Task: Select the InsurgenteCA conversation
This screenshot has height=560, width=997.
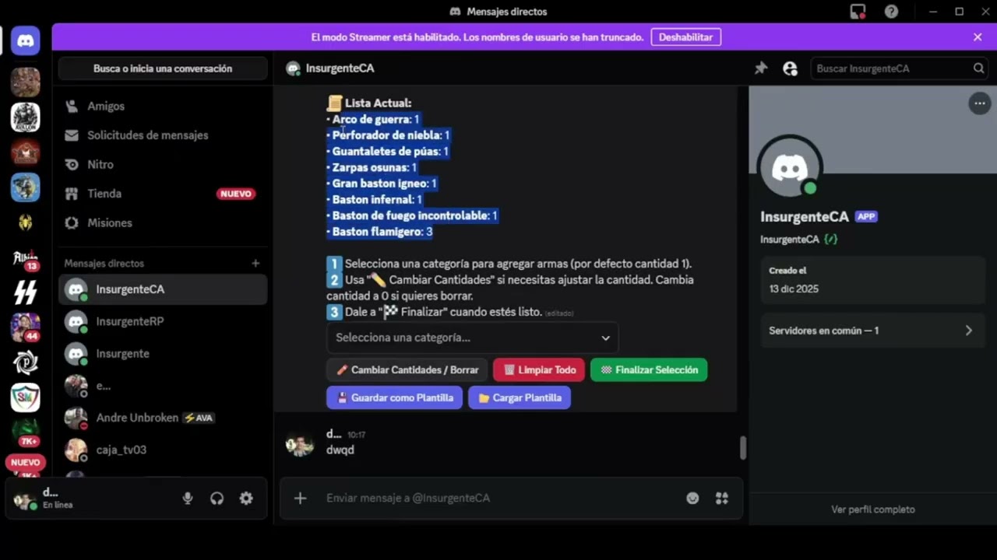Action: tap(162, 289)
